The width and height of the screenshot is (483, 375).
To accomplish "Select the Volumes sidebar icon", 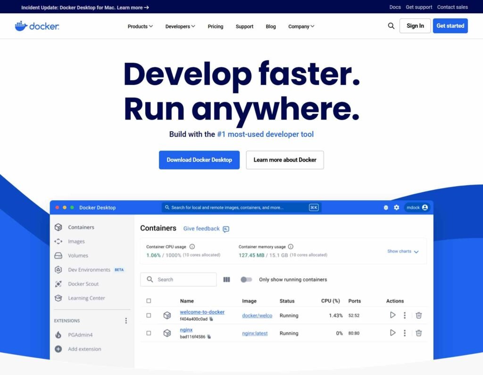I will (x=58, y=256).
